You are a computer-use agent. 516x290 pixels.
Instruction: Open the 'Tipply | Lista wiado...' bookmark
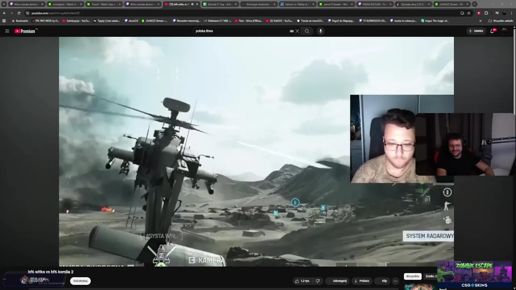(107, 21)
